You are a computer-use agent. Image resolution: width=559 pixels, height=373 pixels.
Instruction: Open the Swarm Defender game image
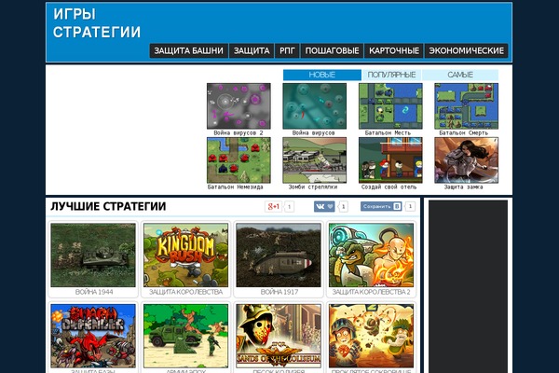click(x=93, y=336)
